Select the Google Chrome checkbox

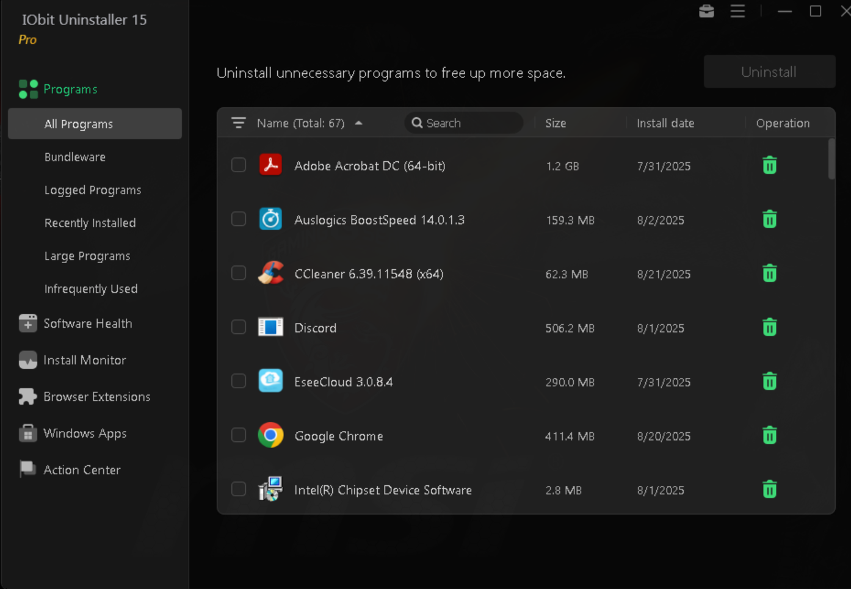coord(239,435)
